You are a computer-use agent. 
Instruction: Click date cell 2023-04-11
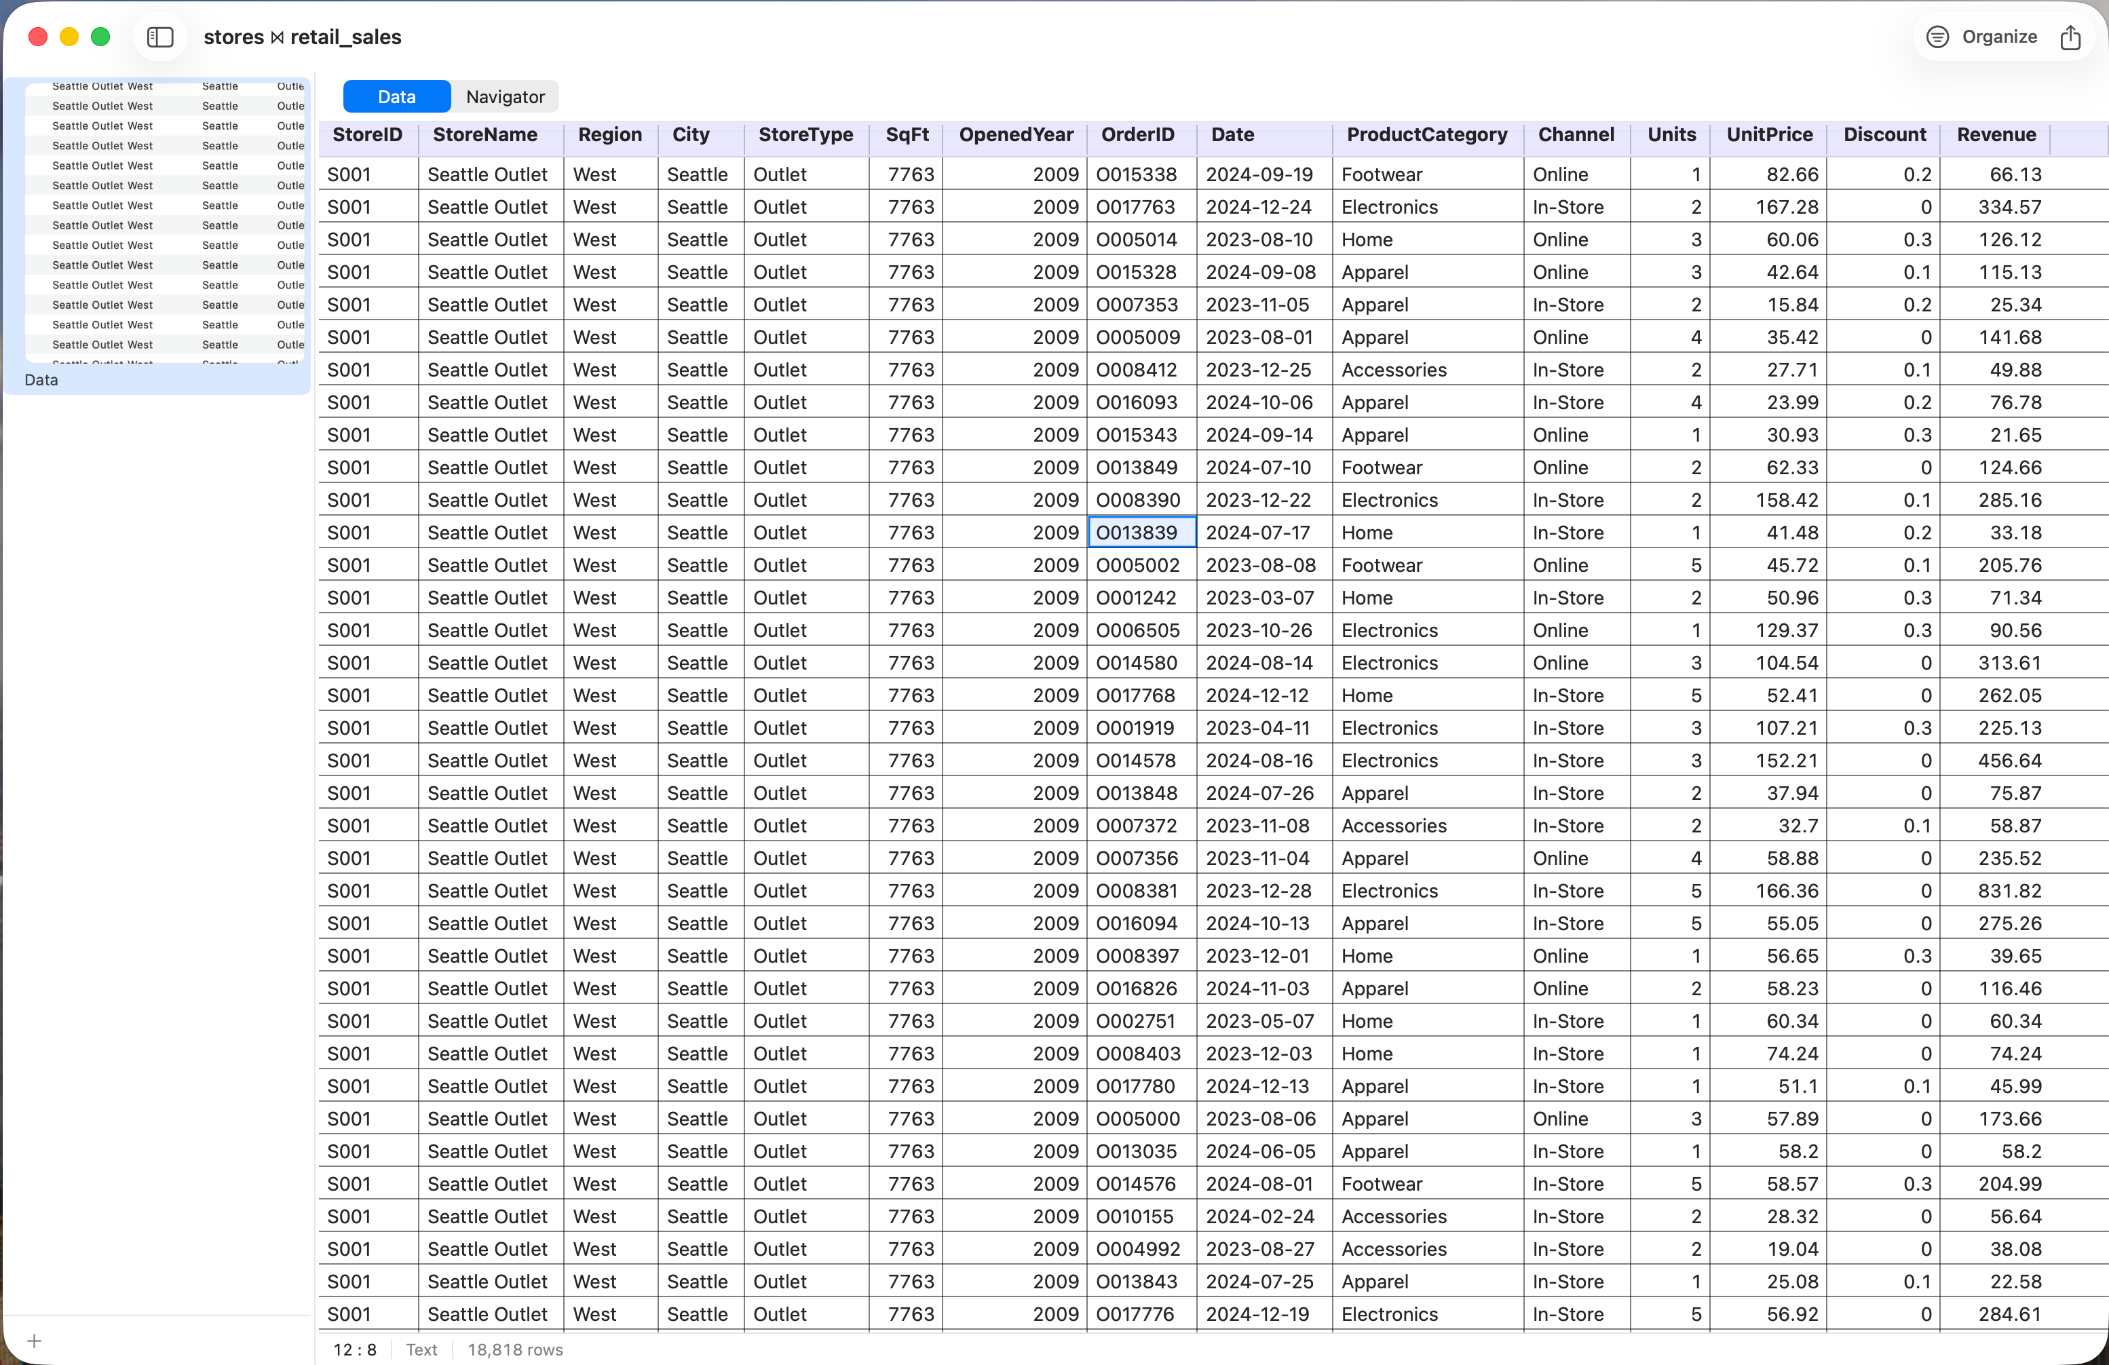coord(1264,728)
